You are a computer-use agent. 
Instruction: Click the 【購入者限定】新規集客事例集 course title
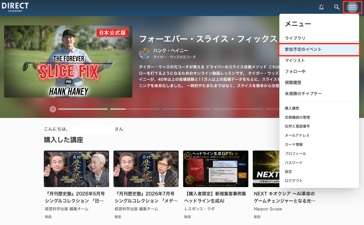[215, 197]
